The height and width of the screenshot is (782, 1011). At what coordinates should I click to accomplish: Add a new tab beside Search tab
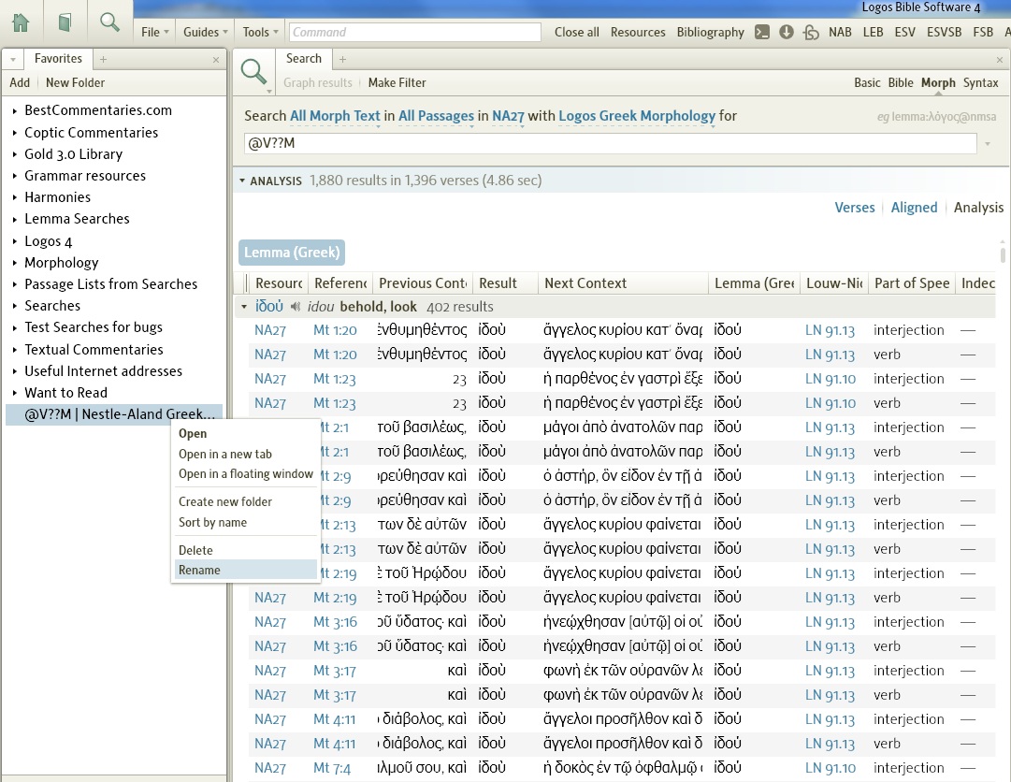342,59
